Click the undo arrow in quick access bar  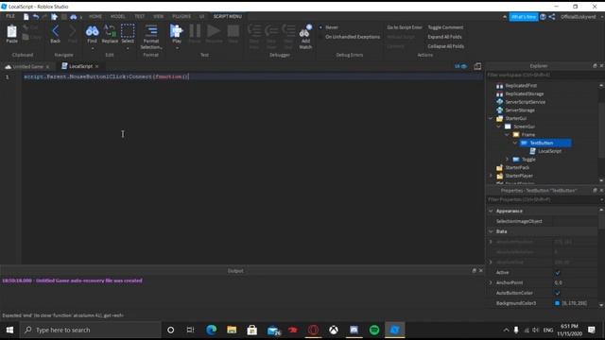click(36, 17)
